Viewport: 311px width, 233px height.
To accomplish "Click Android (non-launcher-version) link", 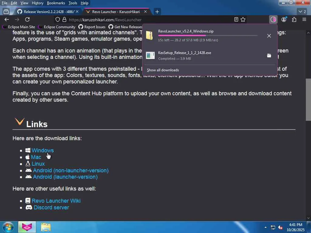I will click(70, 171).
